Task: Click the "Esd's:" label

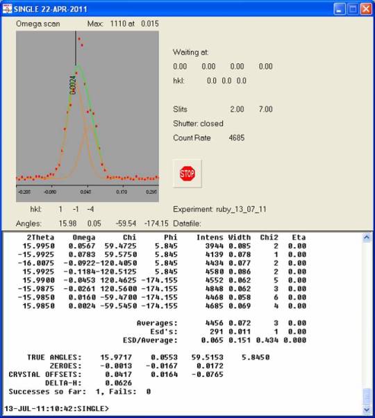Action: click(x=164, y=331)
